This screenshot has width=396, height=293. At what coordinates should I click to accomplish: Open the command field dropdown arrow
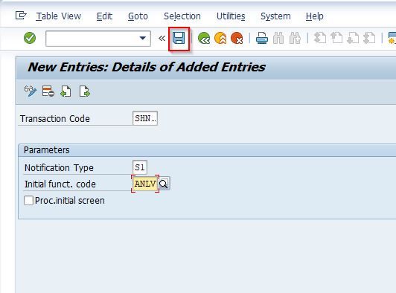(143, 39)
